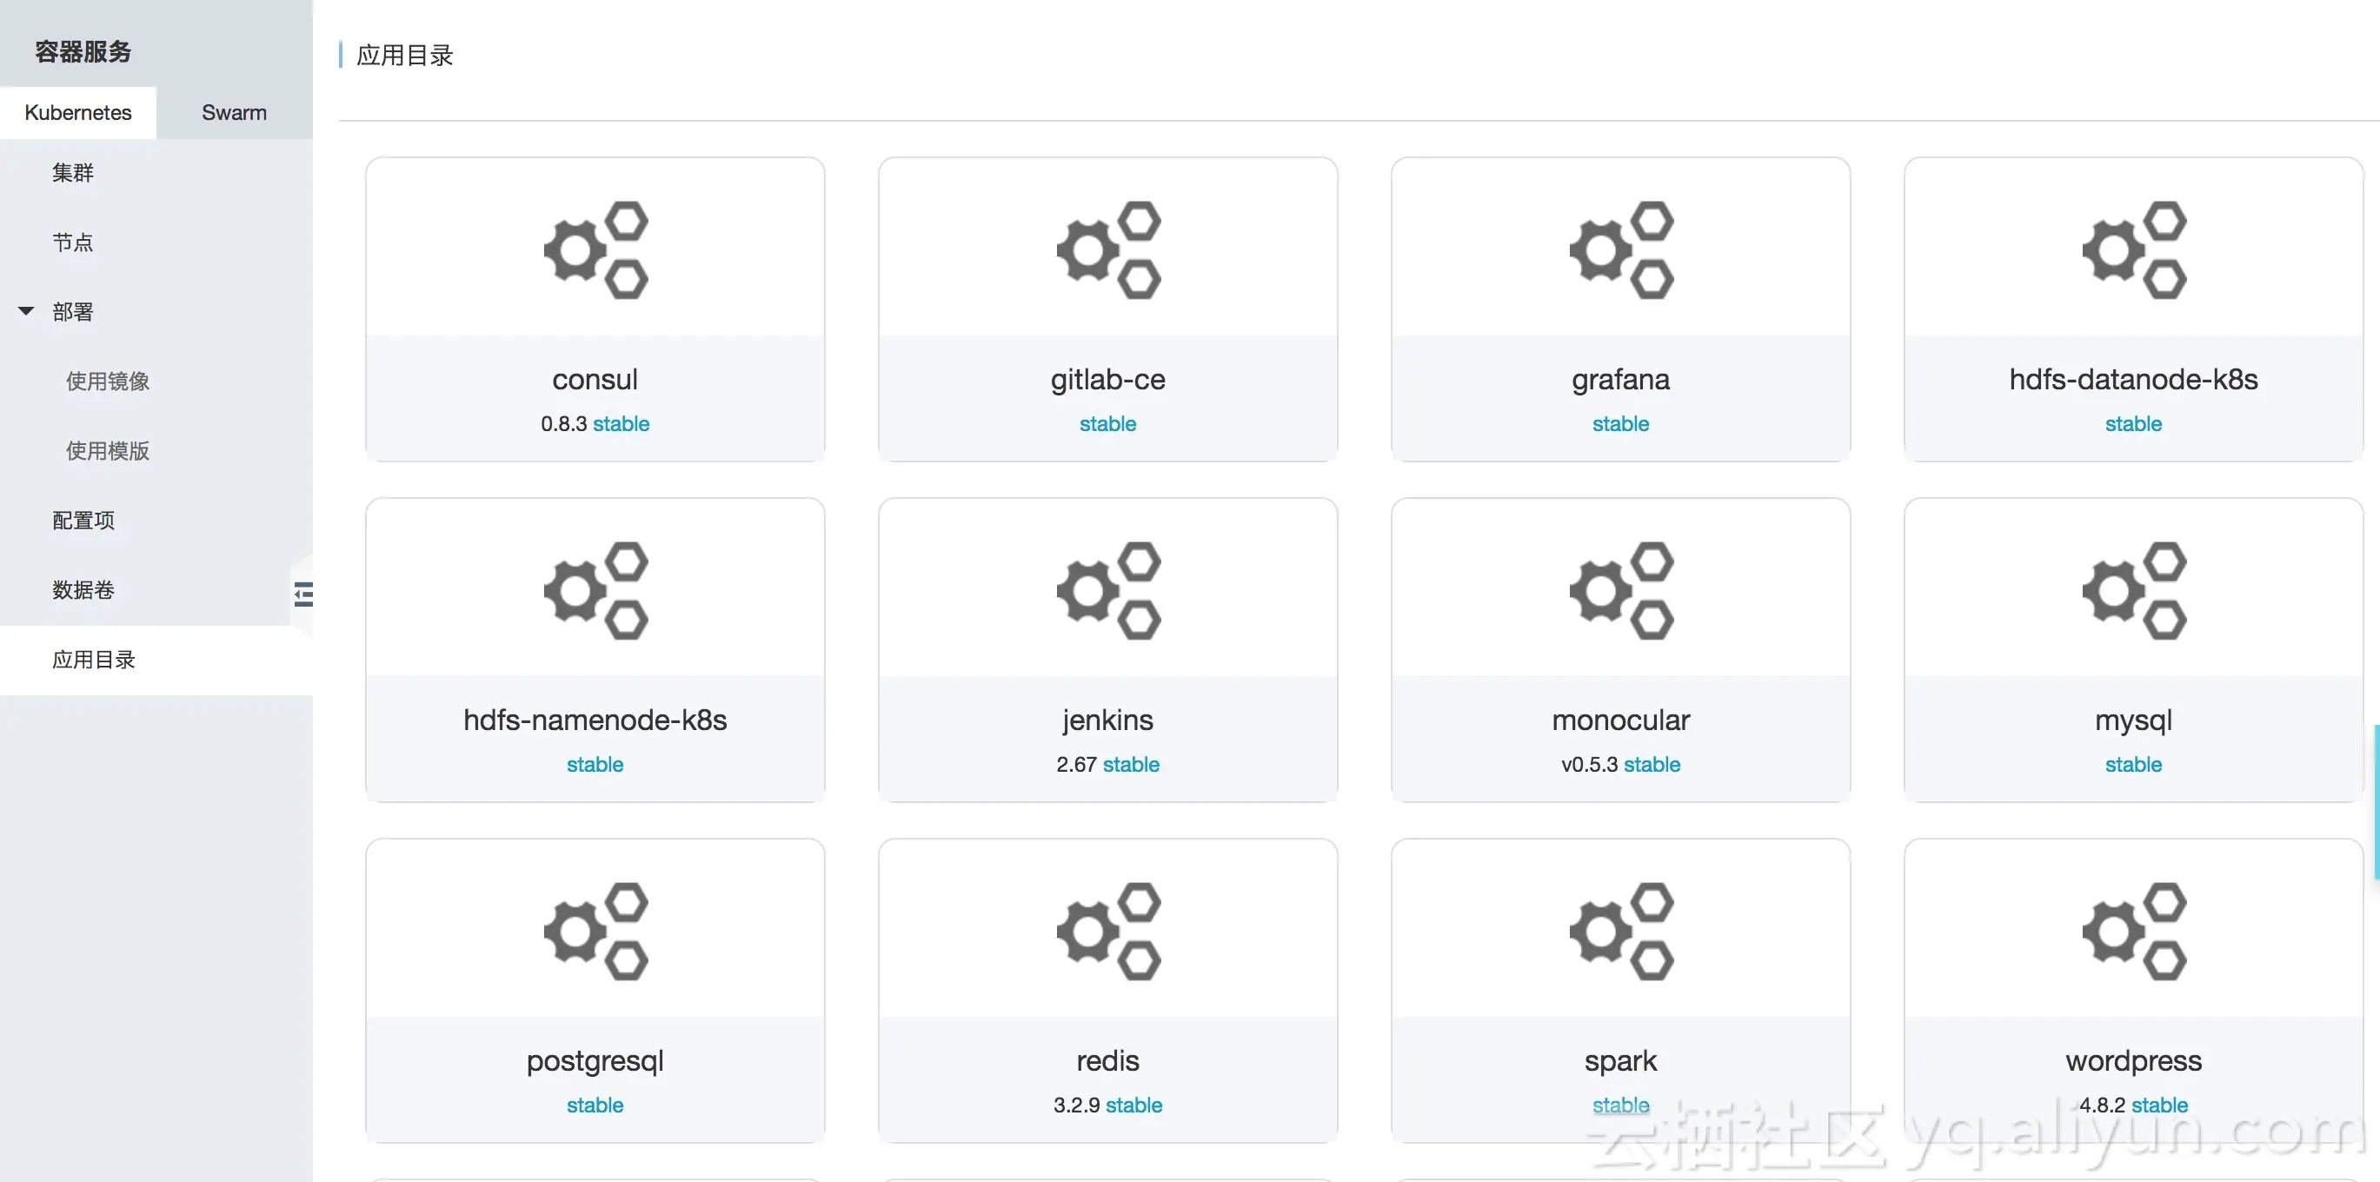
Task: Go to 节点 in the sidebar
Action: 73,242
